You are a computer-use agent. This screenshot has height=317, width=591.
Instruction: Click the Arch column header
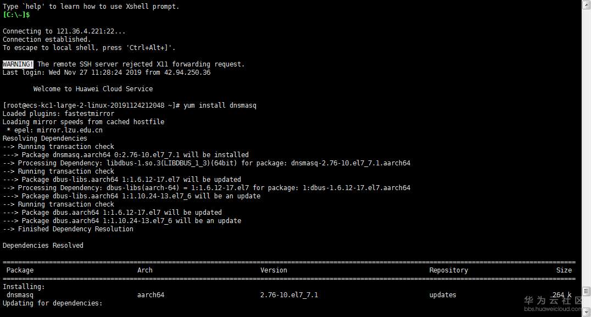tap(145, 270)
